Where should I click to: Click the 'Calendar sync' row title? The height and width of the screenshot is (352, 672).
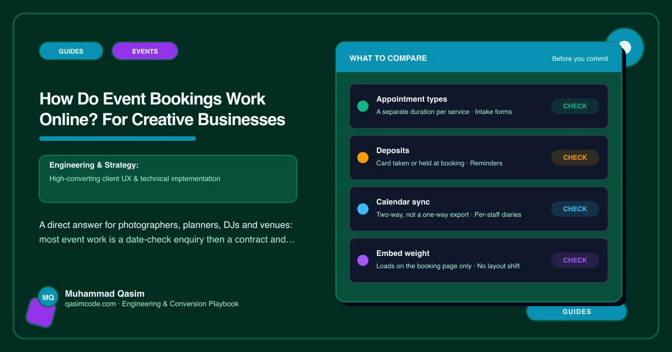(x=403, y=202)
